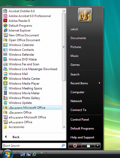Open Windows Defender icon

point(5,54)
